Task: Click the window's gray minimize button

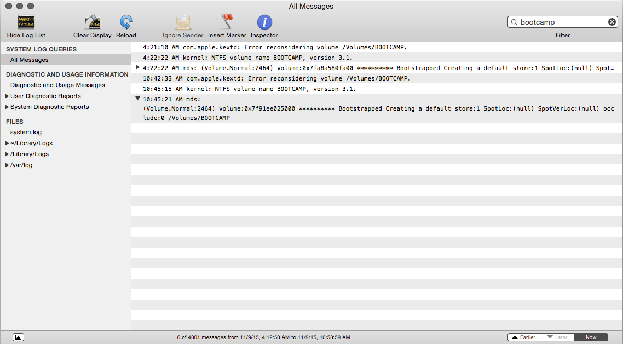Action: coord(20,6)
